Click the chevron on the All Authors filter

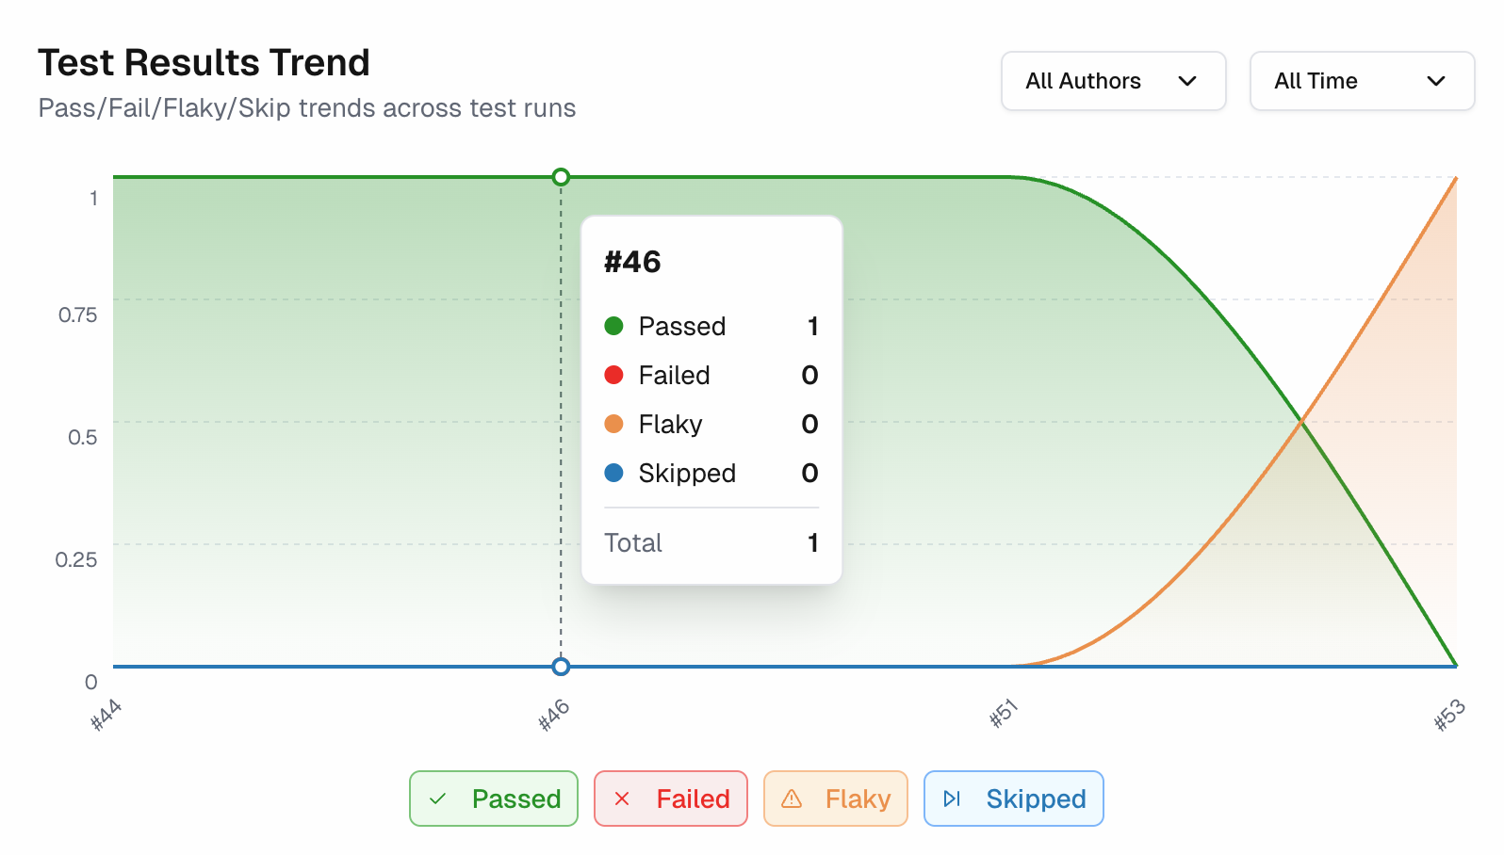1188,81
